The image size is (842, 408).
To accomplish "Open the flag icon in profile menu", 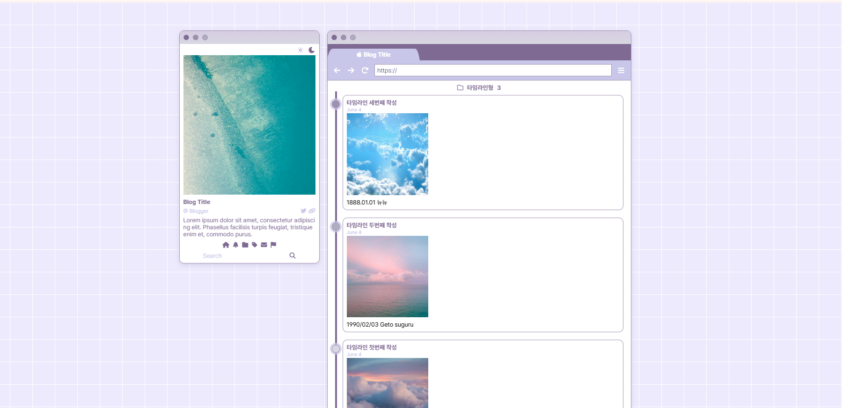I will coord(273,245).
